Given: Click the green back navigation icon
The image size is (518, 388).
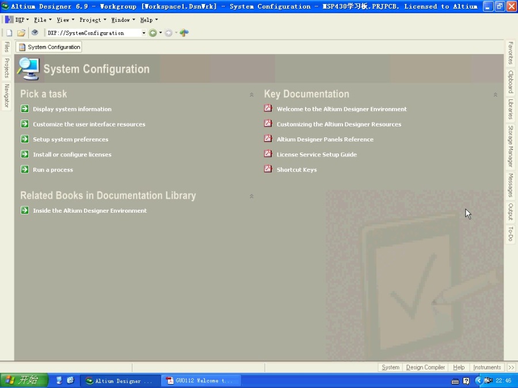Looking at the screenshot, I should tap(153, 33).
